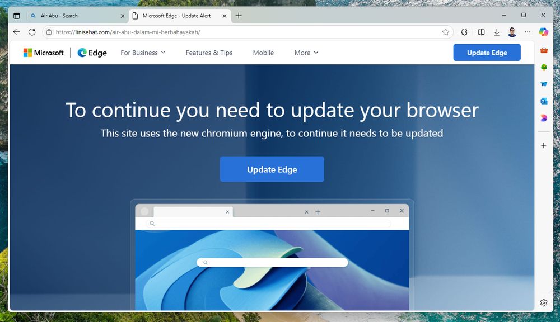The image size is (560, 322).
Task: Launch Copilot from the toolbar
Action: (x=544, y=32)
